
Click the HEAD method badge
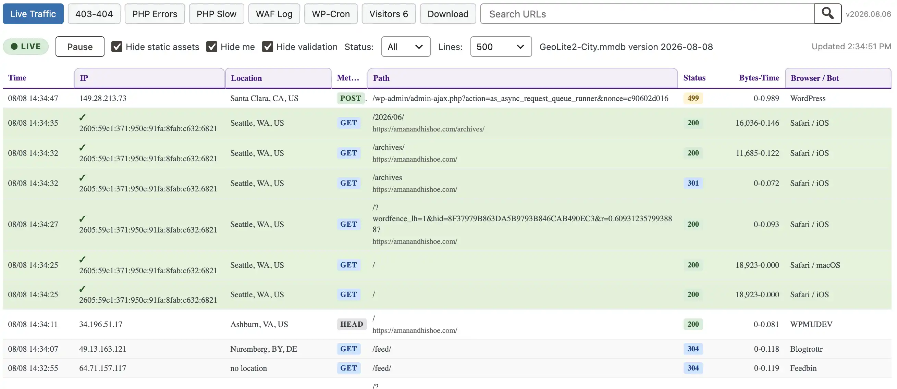(x=351, y=324)
